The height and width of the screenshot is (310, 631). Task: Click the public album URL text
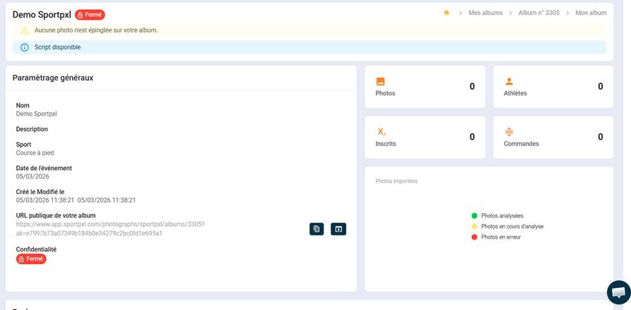pyautogui.click(x=110, y=228)
